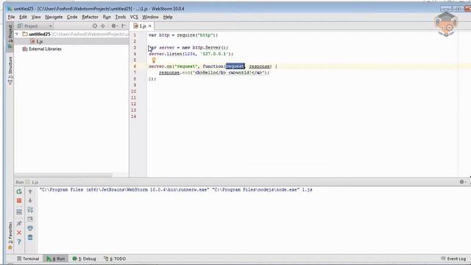Click the highlighted "request" parameter
471x265 pixels.
pyautogui.click(x=235, y=66)
